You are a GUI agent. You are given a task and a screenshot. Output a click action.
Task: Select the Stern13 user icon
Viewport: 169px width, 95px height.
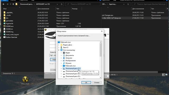(62, 47)
